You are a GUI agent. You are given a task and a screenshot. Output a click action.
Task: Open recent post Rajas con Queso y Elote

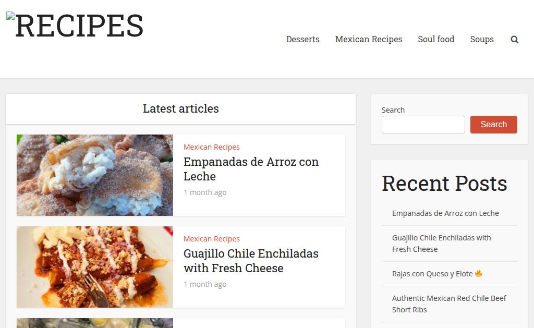pos(432,274)
